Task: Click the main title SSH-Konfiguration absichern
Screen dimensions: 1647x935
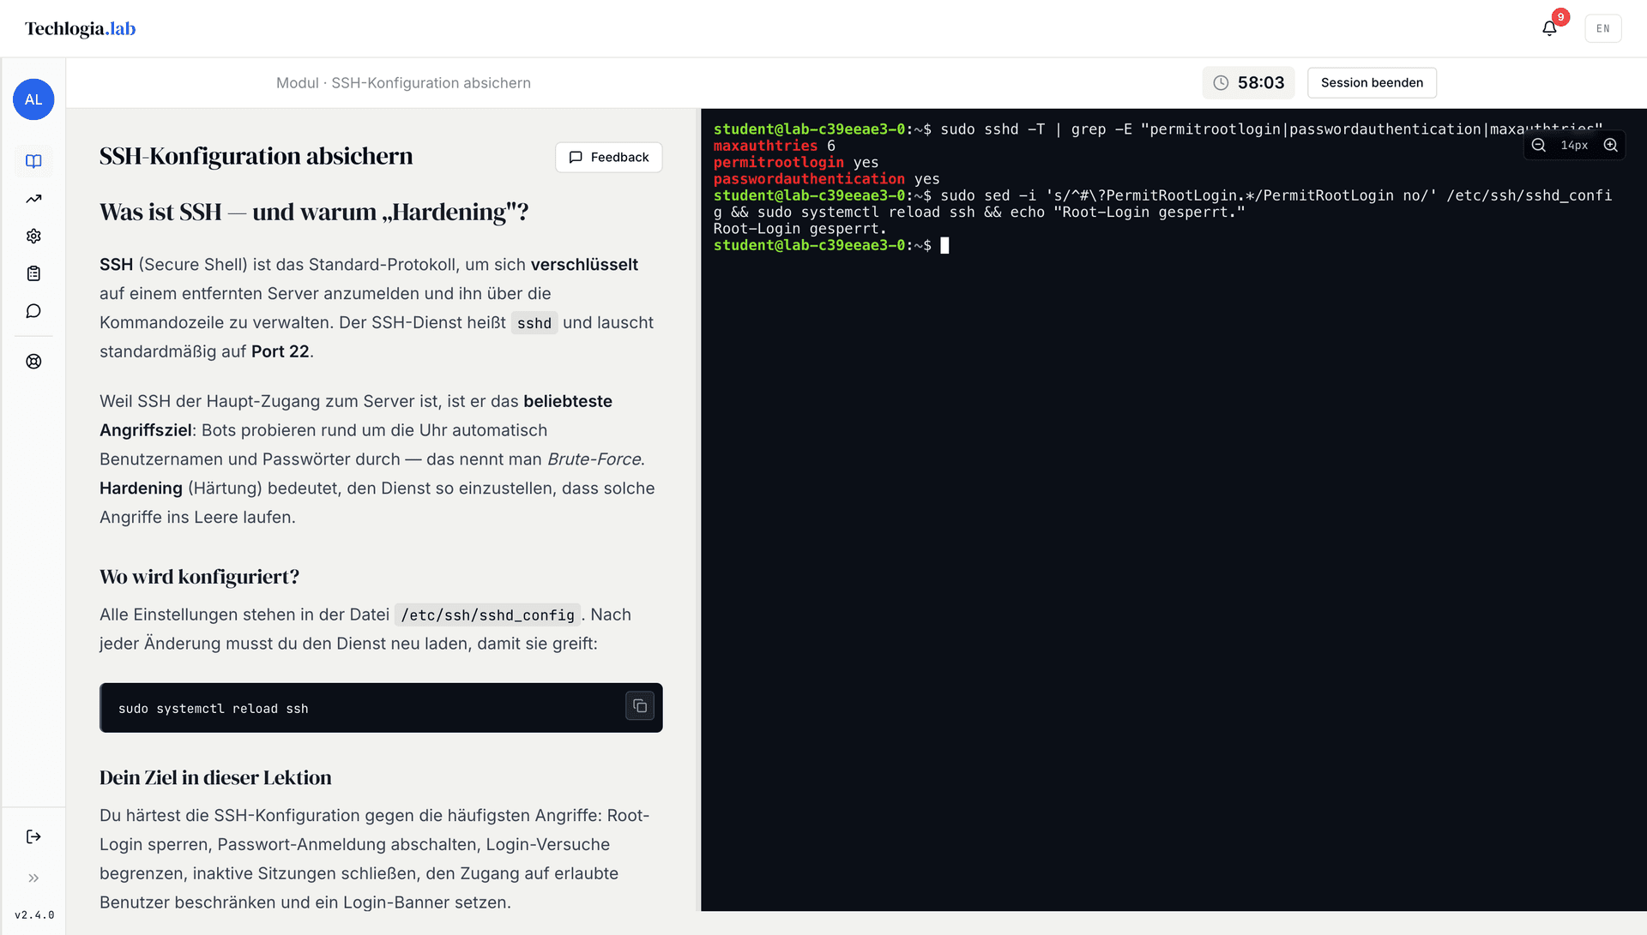Action: pos(256,156)
